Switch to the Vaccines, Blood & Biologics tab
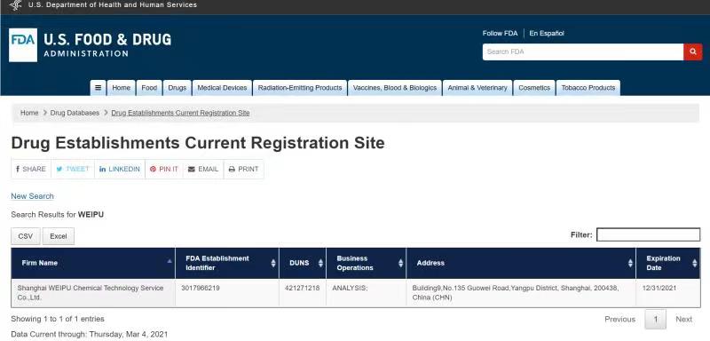 (x=395, y=88)
